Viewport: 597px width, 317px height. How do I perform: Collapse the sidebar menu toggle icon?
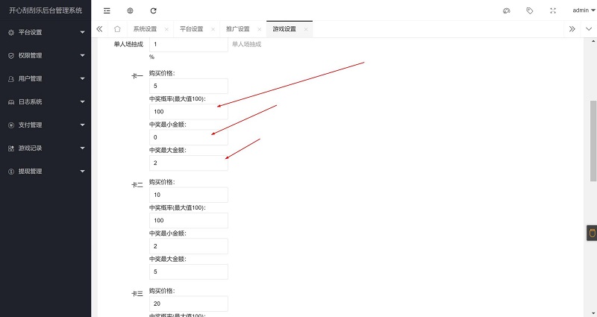(107, 10)
